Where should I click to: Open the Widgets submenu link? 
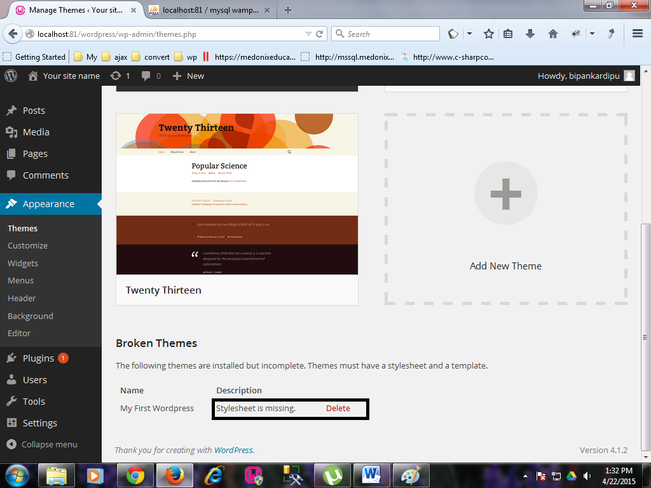point(23,263)
